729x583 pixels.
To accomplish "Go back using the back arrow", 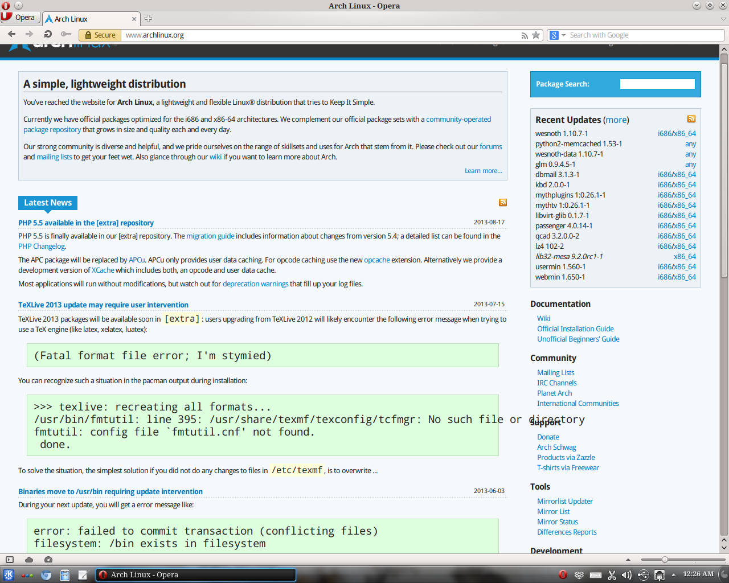I will pos(11,34).
